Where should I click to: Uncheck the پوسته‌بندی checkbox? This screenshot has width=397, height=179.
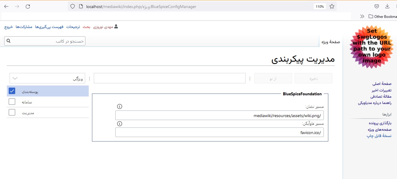pos(12,91)
